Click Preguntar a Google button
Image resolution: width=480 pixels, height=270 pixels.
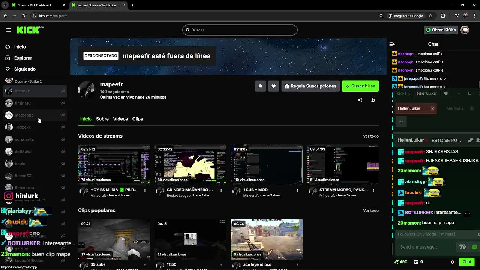click(406, 16)
